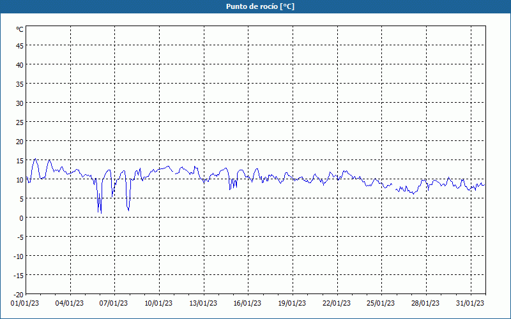Click the y-axis value 40
Screen dimensions: 511x319
coord(20,65)
